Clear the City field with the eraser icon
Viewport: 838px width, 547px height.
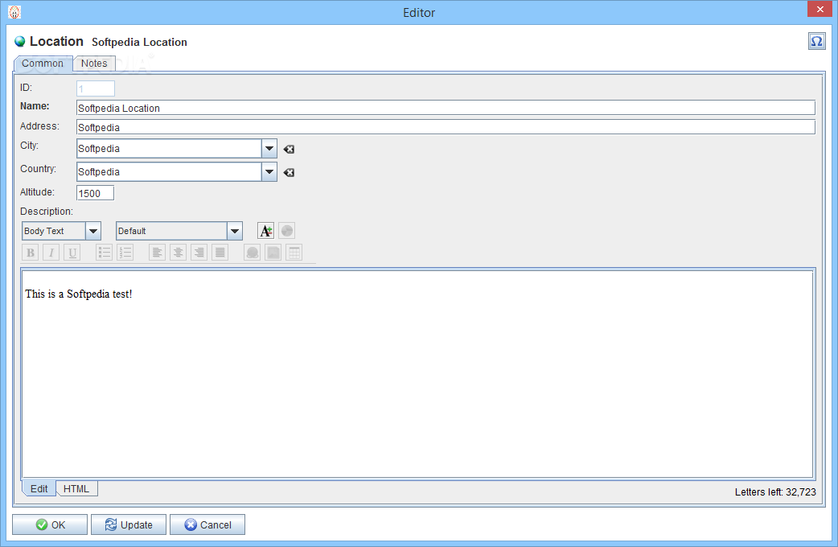pyautogui.click(x=290, y=149)
